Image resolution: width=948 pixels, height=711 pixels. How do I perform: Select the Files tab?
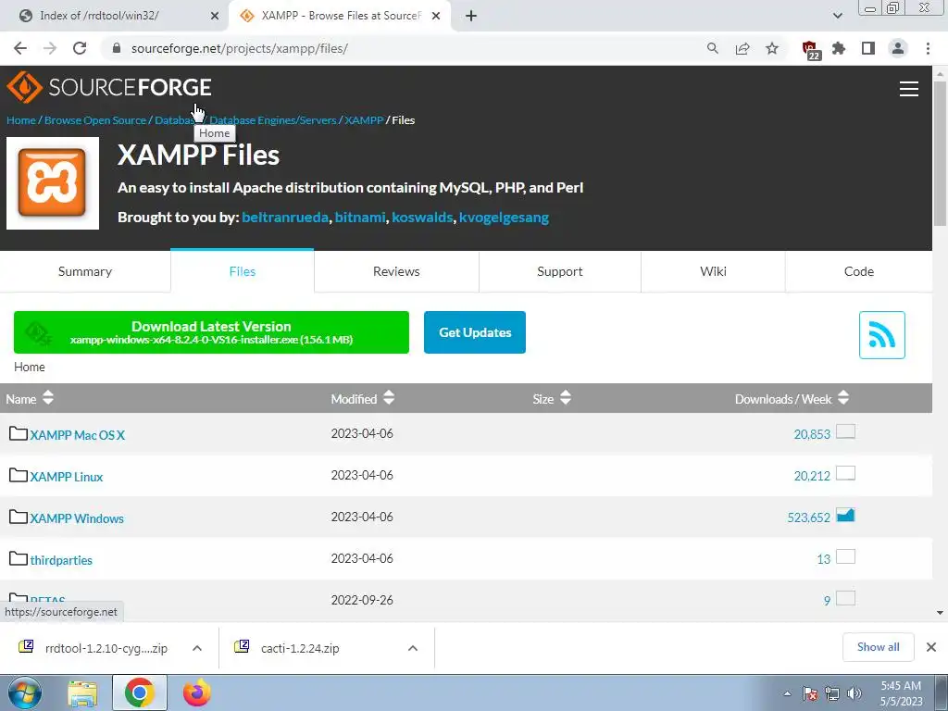point(243,271)
